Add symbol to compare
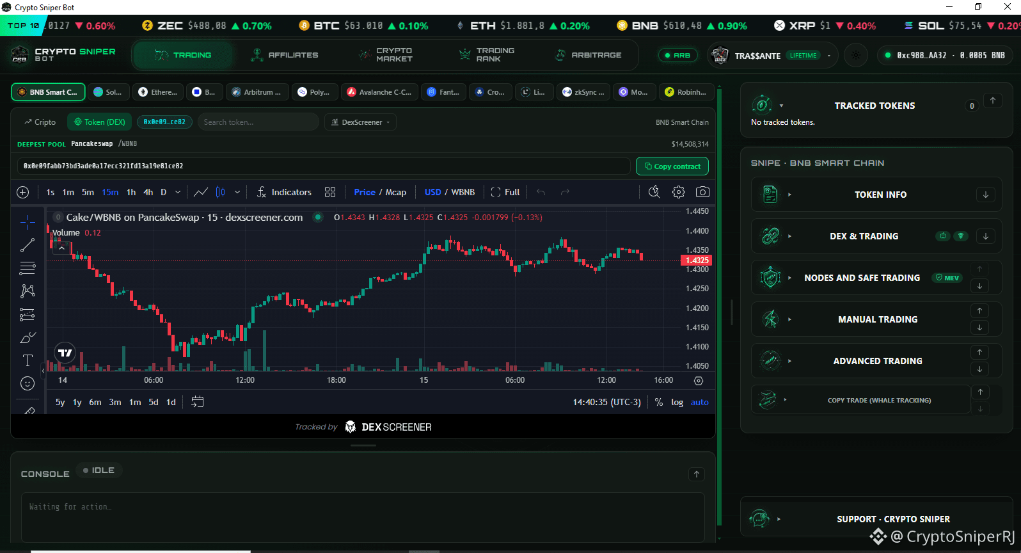The image size is (1021, 553). pyautogui.click(x=23, y=192)
